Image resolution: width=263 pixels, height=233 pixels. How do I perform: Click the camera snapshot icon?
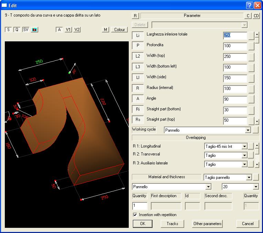click(x=34, y=30)
